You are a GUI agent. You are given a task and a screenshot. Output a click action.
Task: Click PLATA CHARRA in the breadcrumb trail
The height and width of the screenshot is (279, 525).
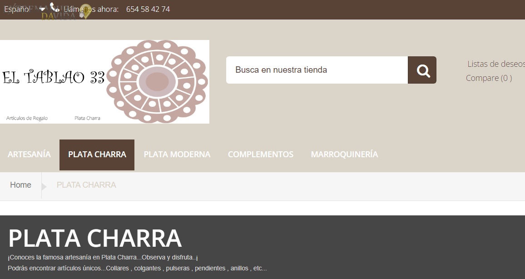click(x=86, y=185)
